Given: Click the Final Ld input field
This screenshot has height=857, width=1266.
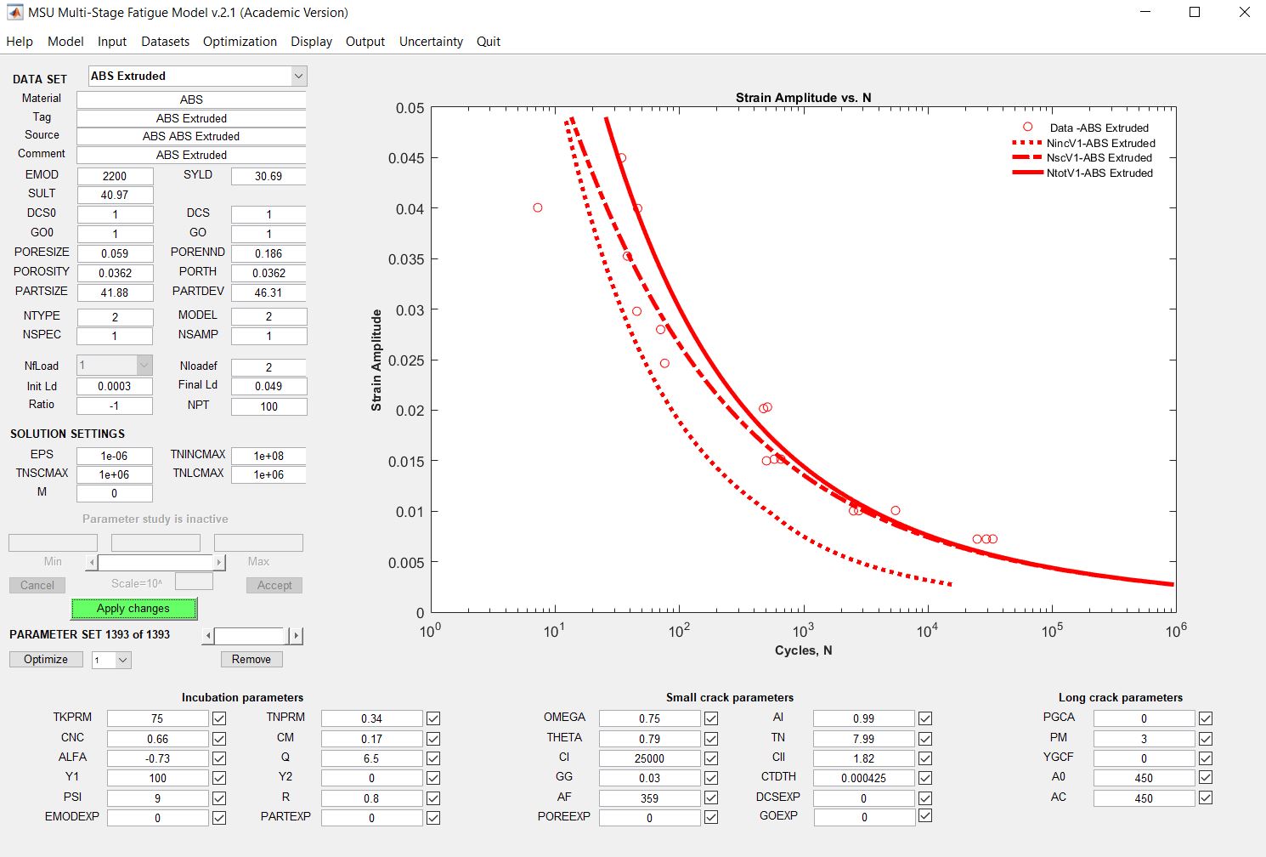Looking at the screenshot, I should [x=268, y=386].
